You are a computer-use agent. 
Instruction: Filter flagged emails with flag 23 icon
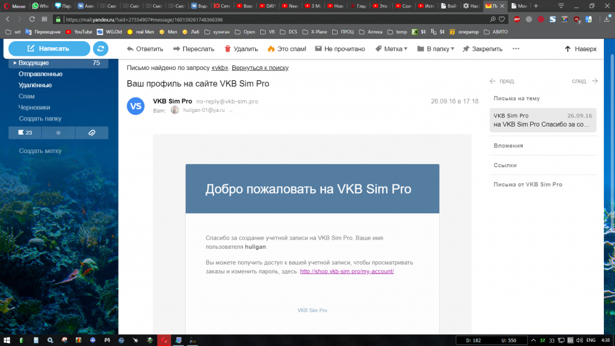pyautogui.click(x=25, y=133)
